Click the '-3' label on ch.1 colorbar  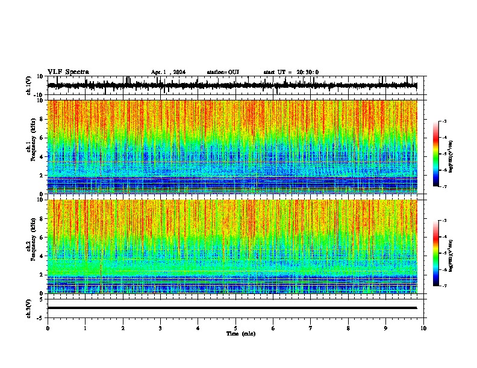444,121
